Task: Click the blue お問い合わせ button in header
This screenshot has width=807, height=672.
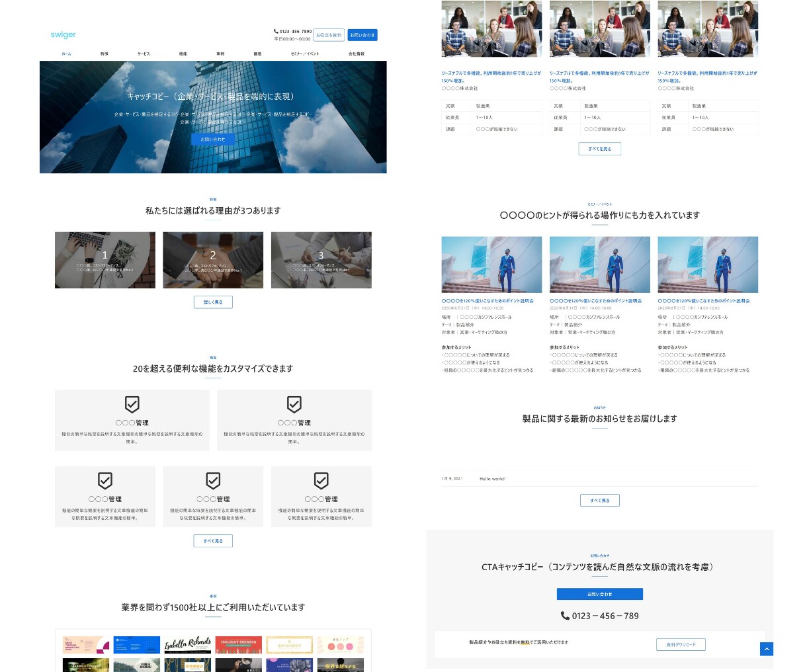Action: pos(362,35)
